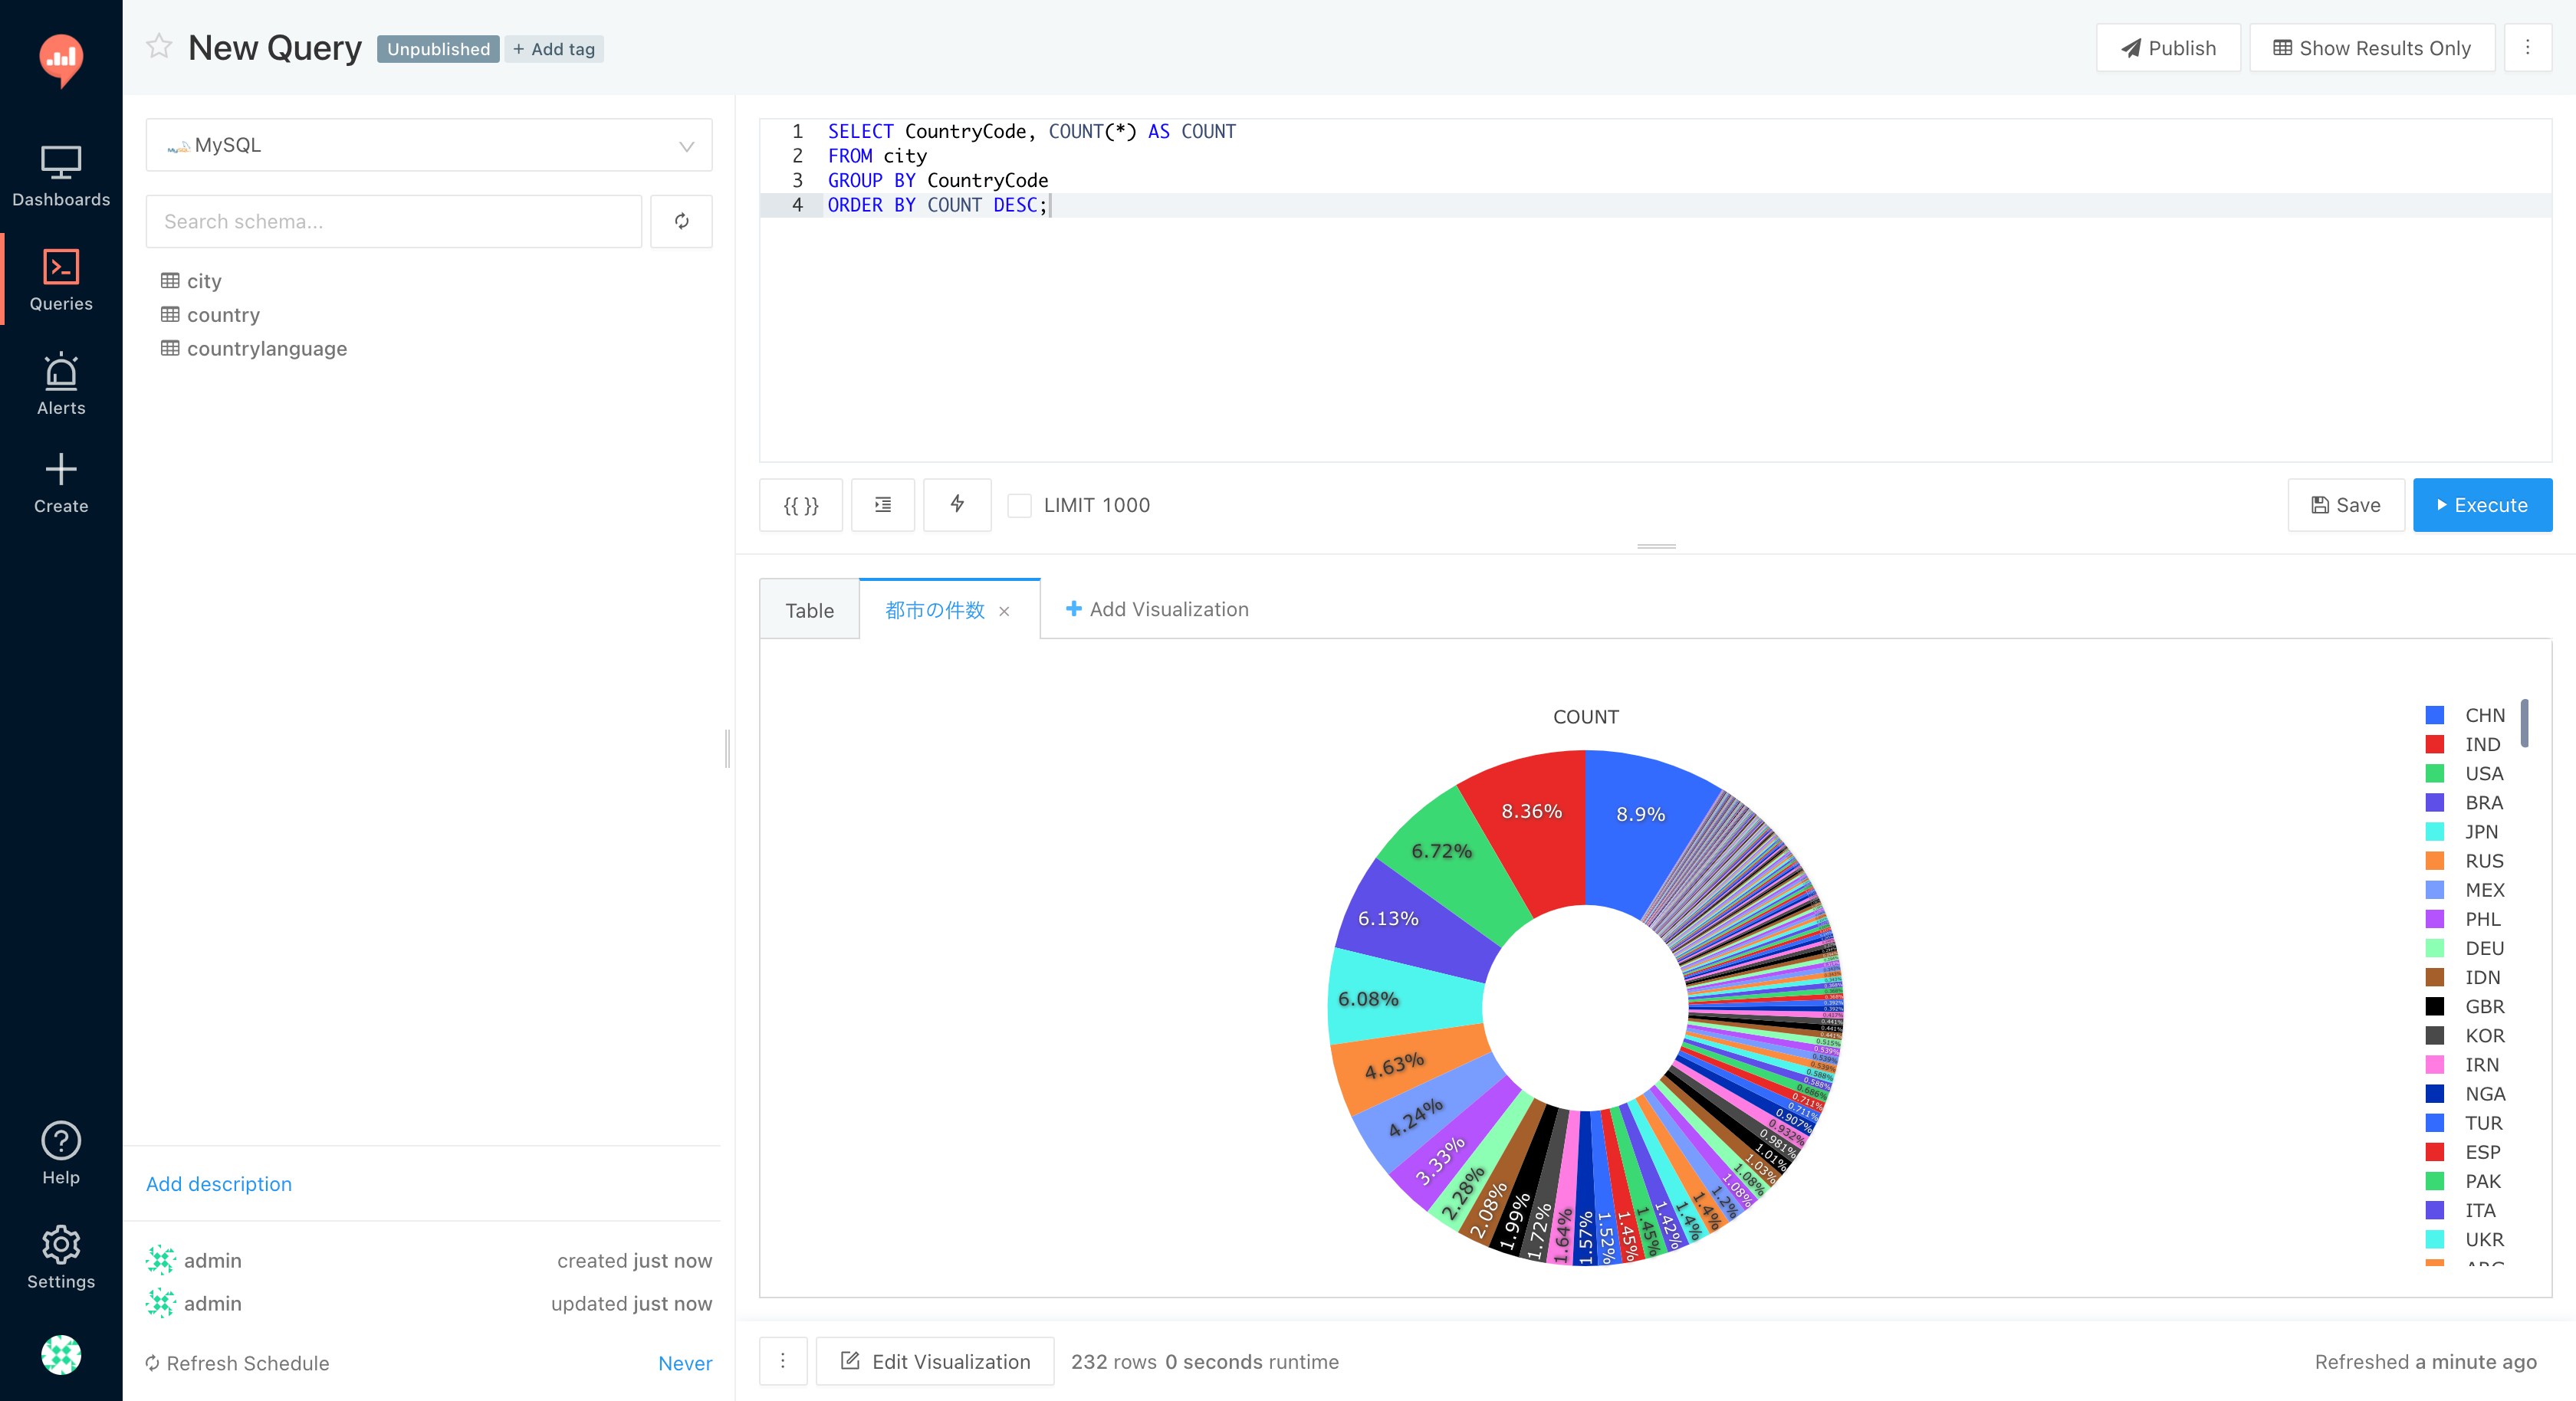Toggle GBR legend entry

(x=2466, y=1006)
